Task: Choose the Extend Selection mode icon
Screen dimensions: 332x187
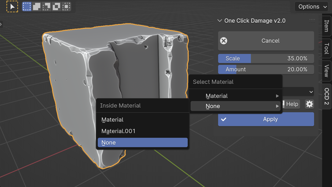Action: 37,7
